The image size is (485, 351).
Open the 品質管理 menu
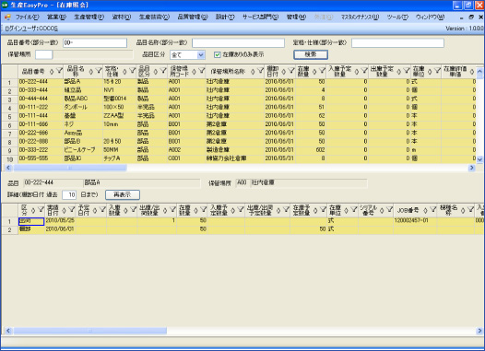coord(193,17)
